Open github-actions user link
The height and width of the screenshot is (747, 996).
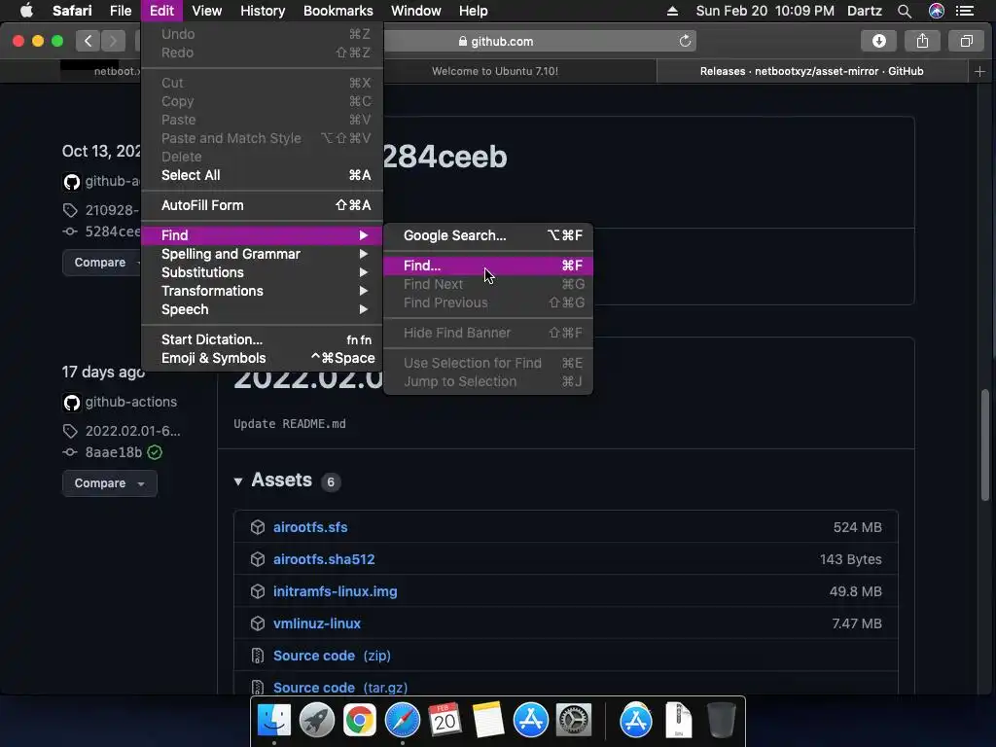(x=131, y=402)
